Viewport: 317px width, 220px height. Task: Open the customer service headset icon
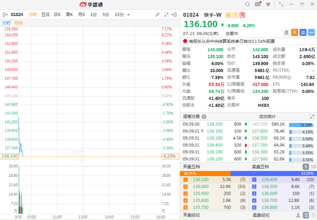[247, 4]
